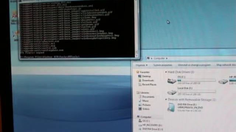The height and width of the screenshot is (132, 236).
Task: Click the Videos library icon
Action: 140,109
